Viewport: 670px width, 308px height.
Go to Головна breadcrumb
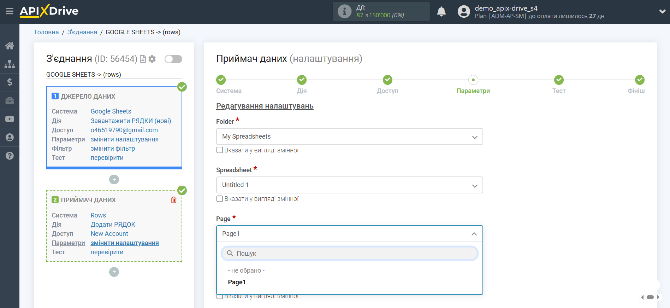click(x=47, y=32)
